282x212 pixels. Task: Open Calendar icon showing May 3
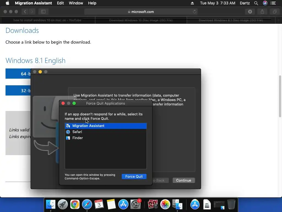pyautogui.click(x=99, y=204)
